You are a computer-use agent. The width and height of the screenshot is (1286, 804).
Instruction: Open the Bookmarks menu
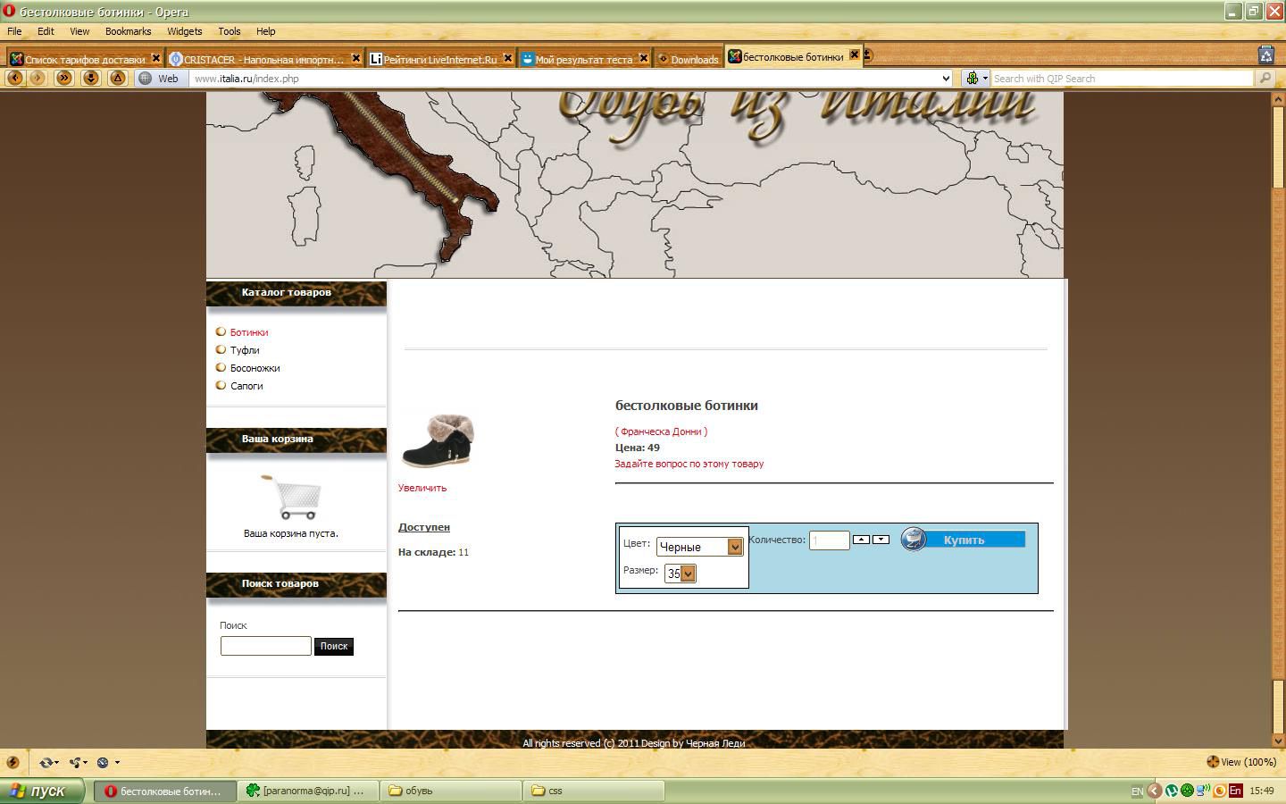pos(128,31)
